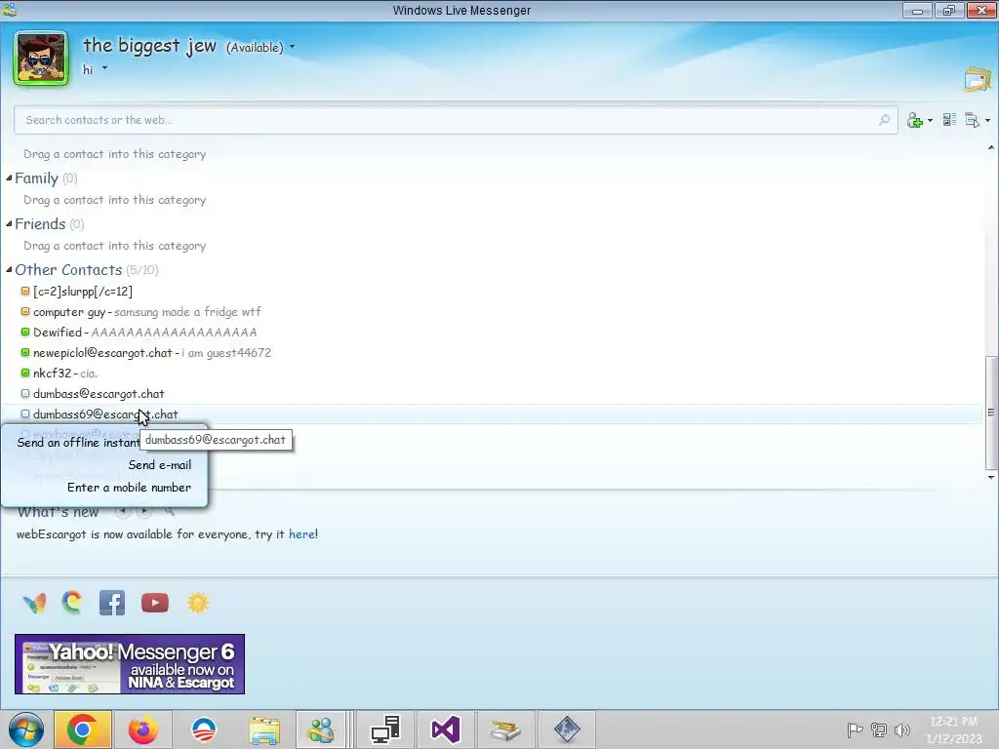Viewport: 999px width, 749px height.
Task: Choose 'Enter a mobile number' menu item
Action: (129, 488)
